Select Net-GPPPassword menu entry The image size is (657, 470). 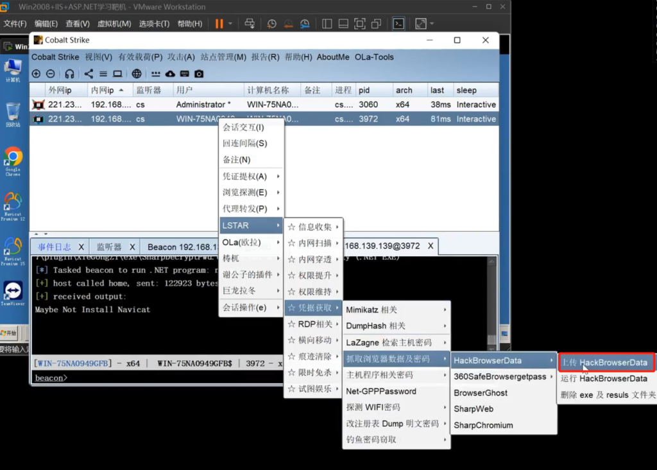397,391
